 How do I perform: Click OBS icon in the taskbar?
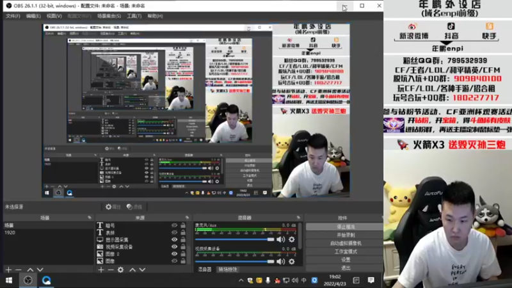[28, 280]
